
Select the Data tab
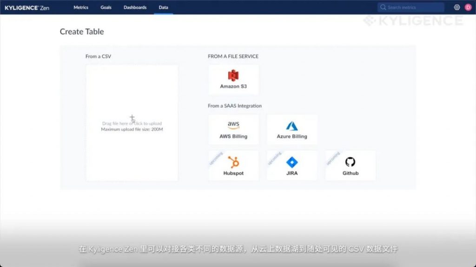[x=163, y=7]
